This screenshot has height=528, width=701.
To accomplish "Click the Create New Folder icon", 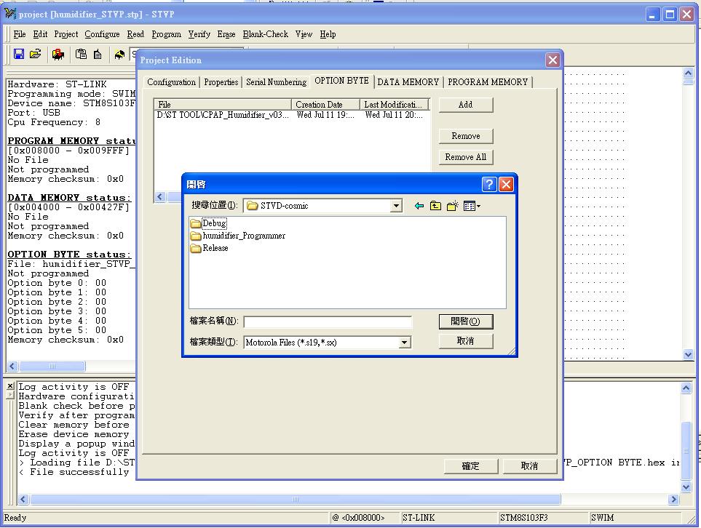I will pos(451,205).
